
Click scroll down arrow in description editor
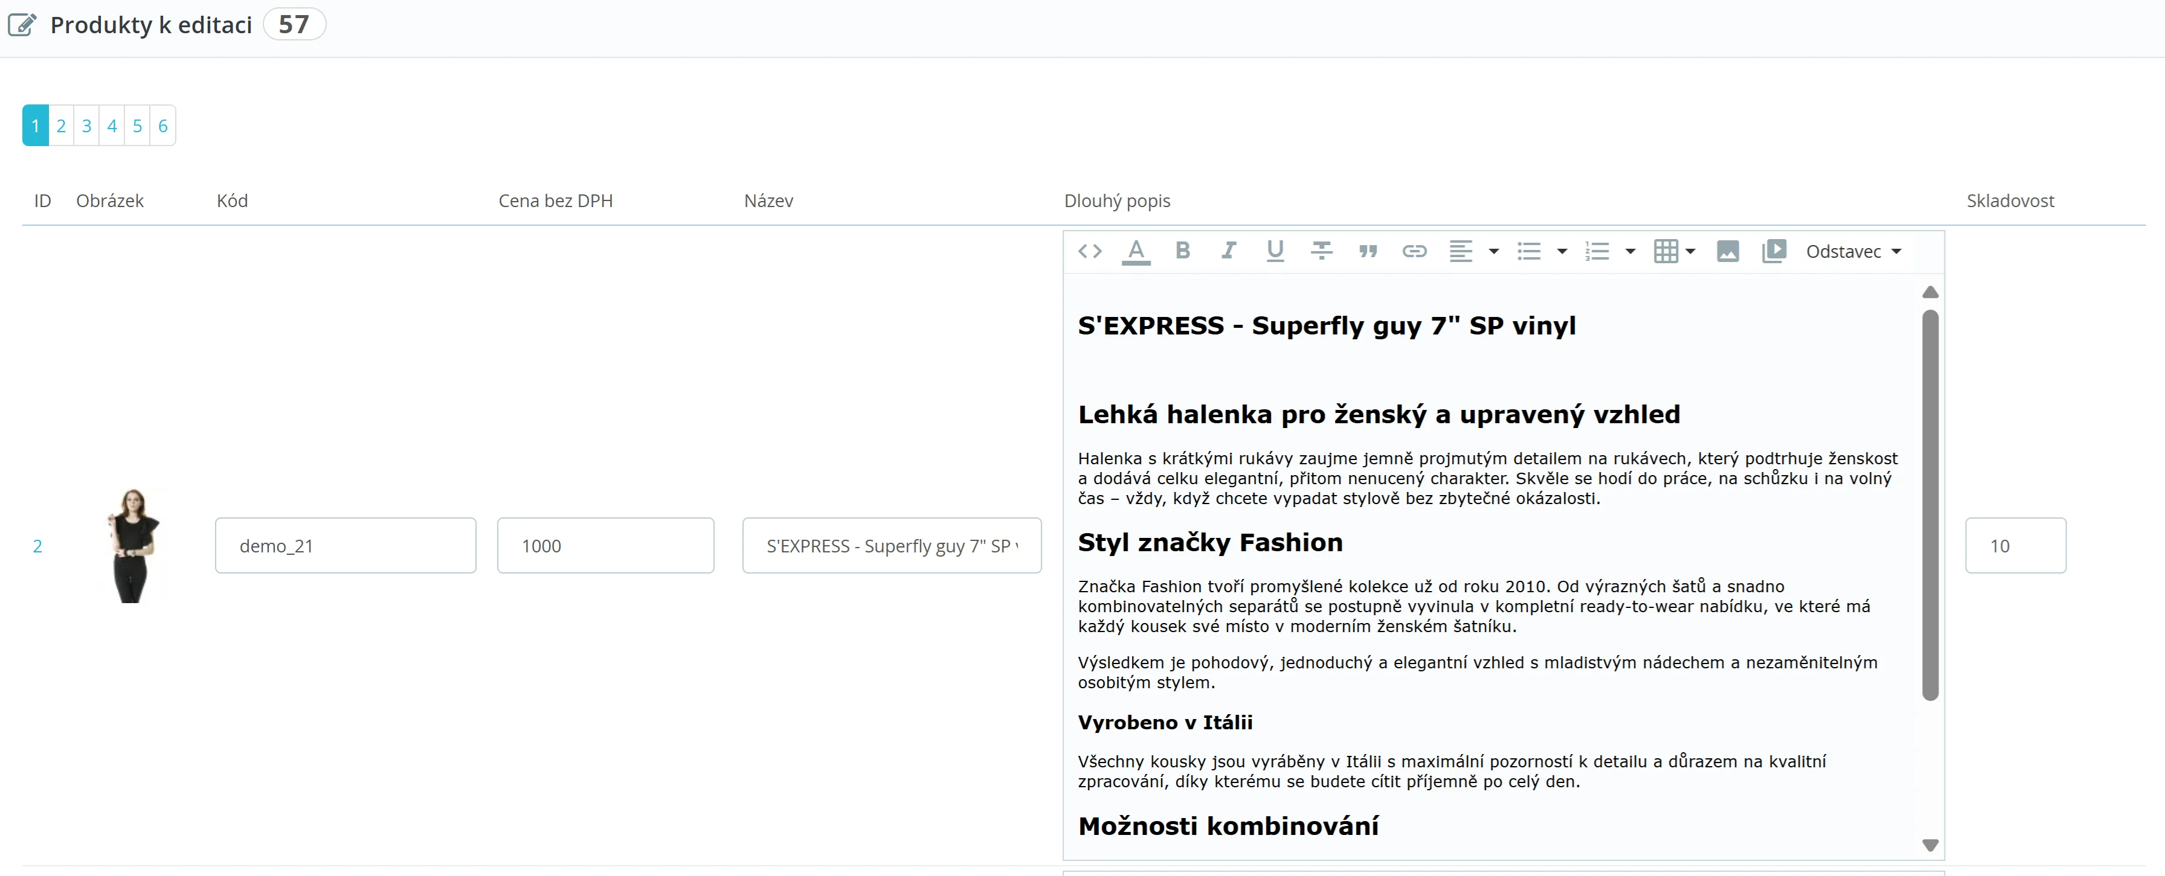(1929, 845)
